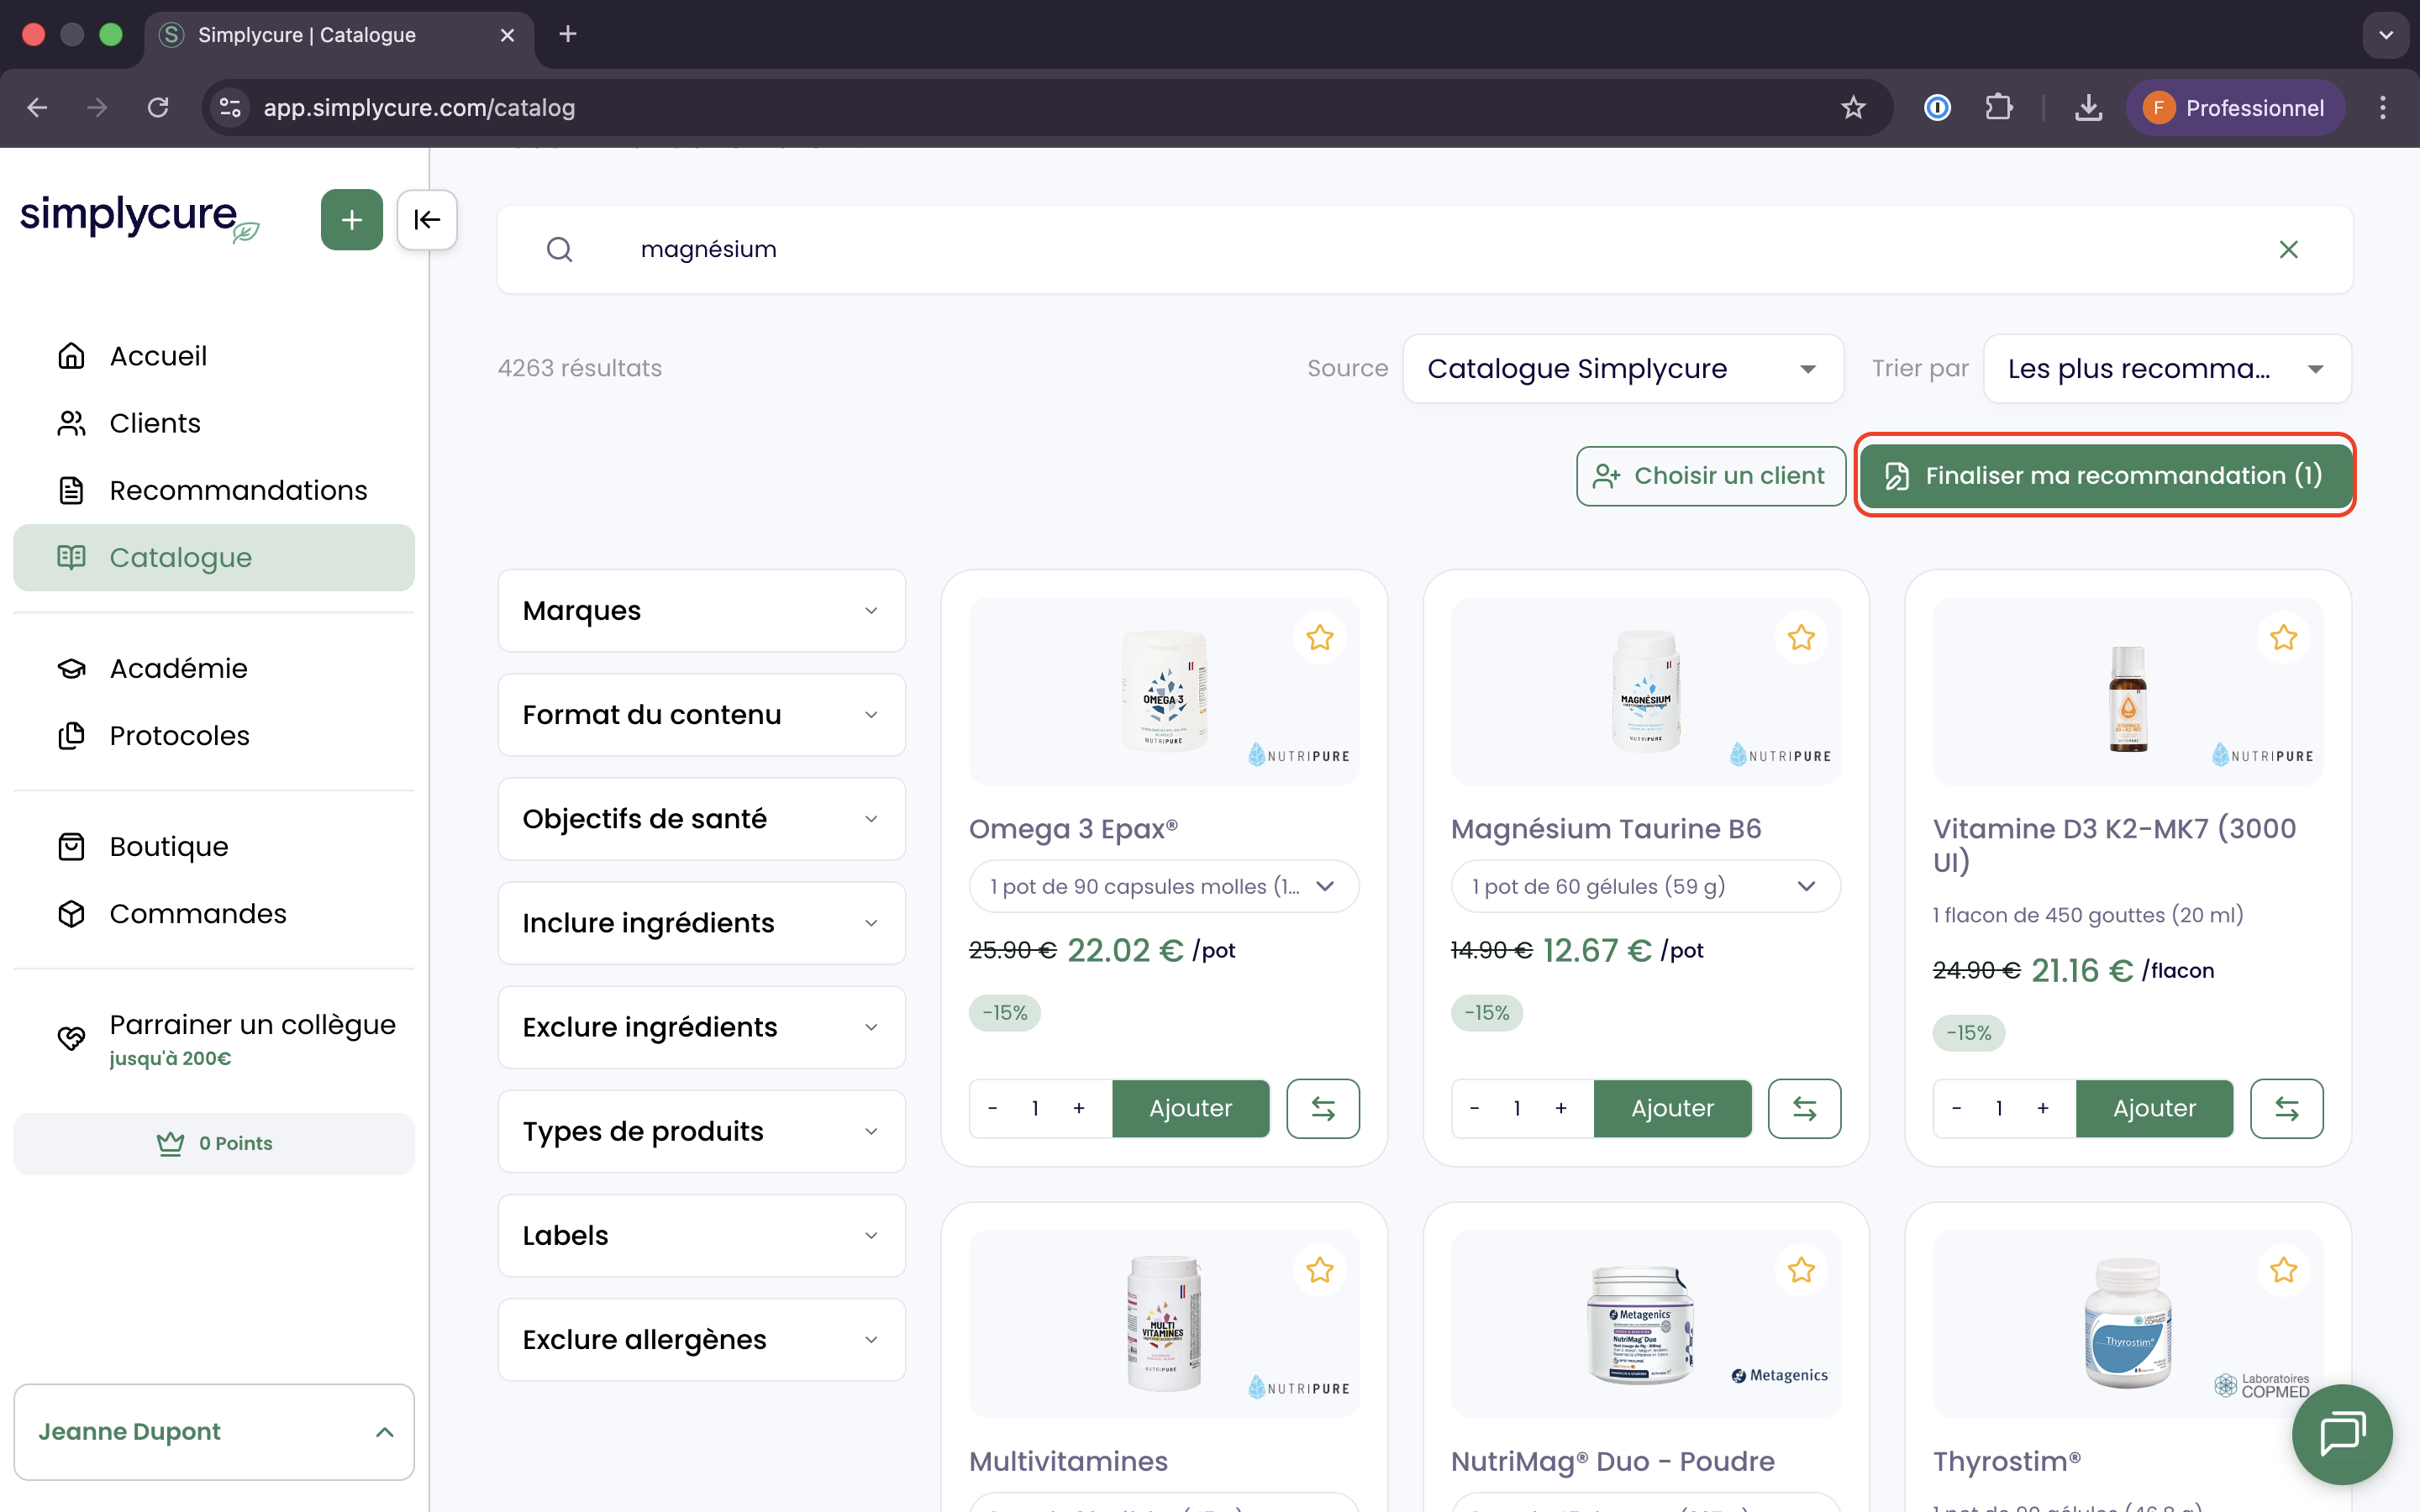The width and height of the screenshot is (2420, 1512).
Task: Add Omega 3 Epax with Ajouter
Action: (x=1190, y=1108)
